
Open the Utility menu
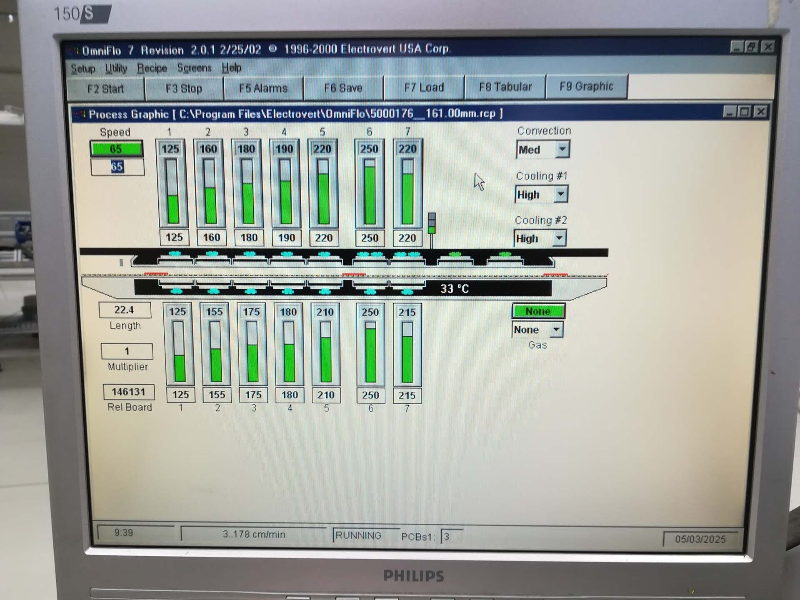click(116, 68)
